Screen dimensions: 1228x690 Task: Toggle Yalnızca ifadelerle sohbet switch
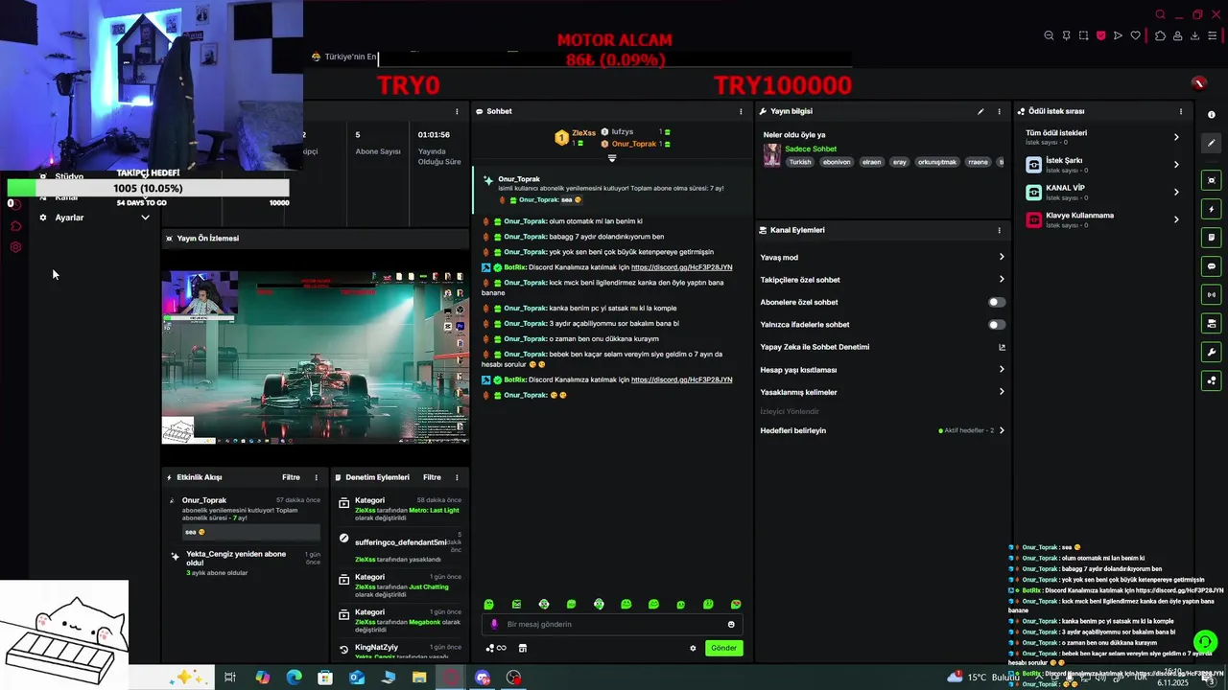point(997,325)
